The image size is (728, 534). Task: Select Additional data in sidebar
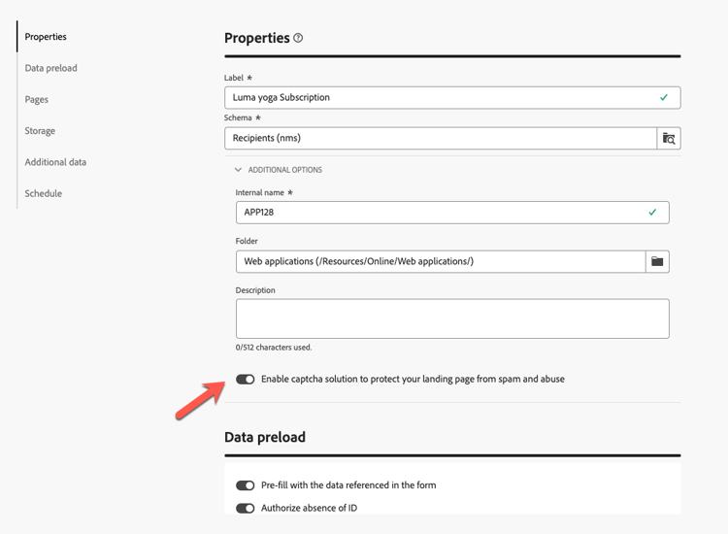click(55, 162)
